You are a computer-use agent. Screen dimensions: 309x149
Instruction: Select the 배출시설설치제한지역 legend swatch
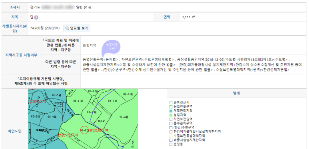(171, 140)
